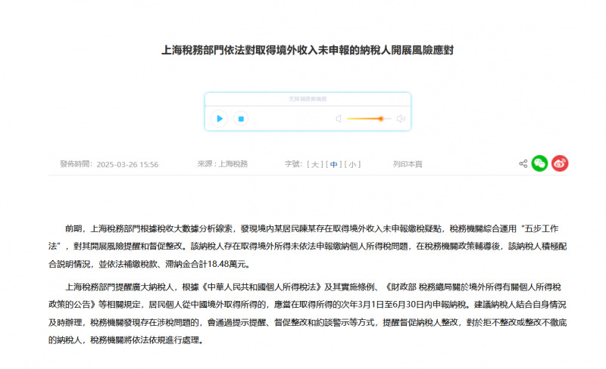
Task: Click 列印本頁 to print this page
Action: (x=408, y=164)
